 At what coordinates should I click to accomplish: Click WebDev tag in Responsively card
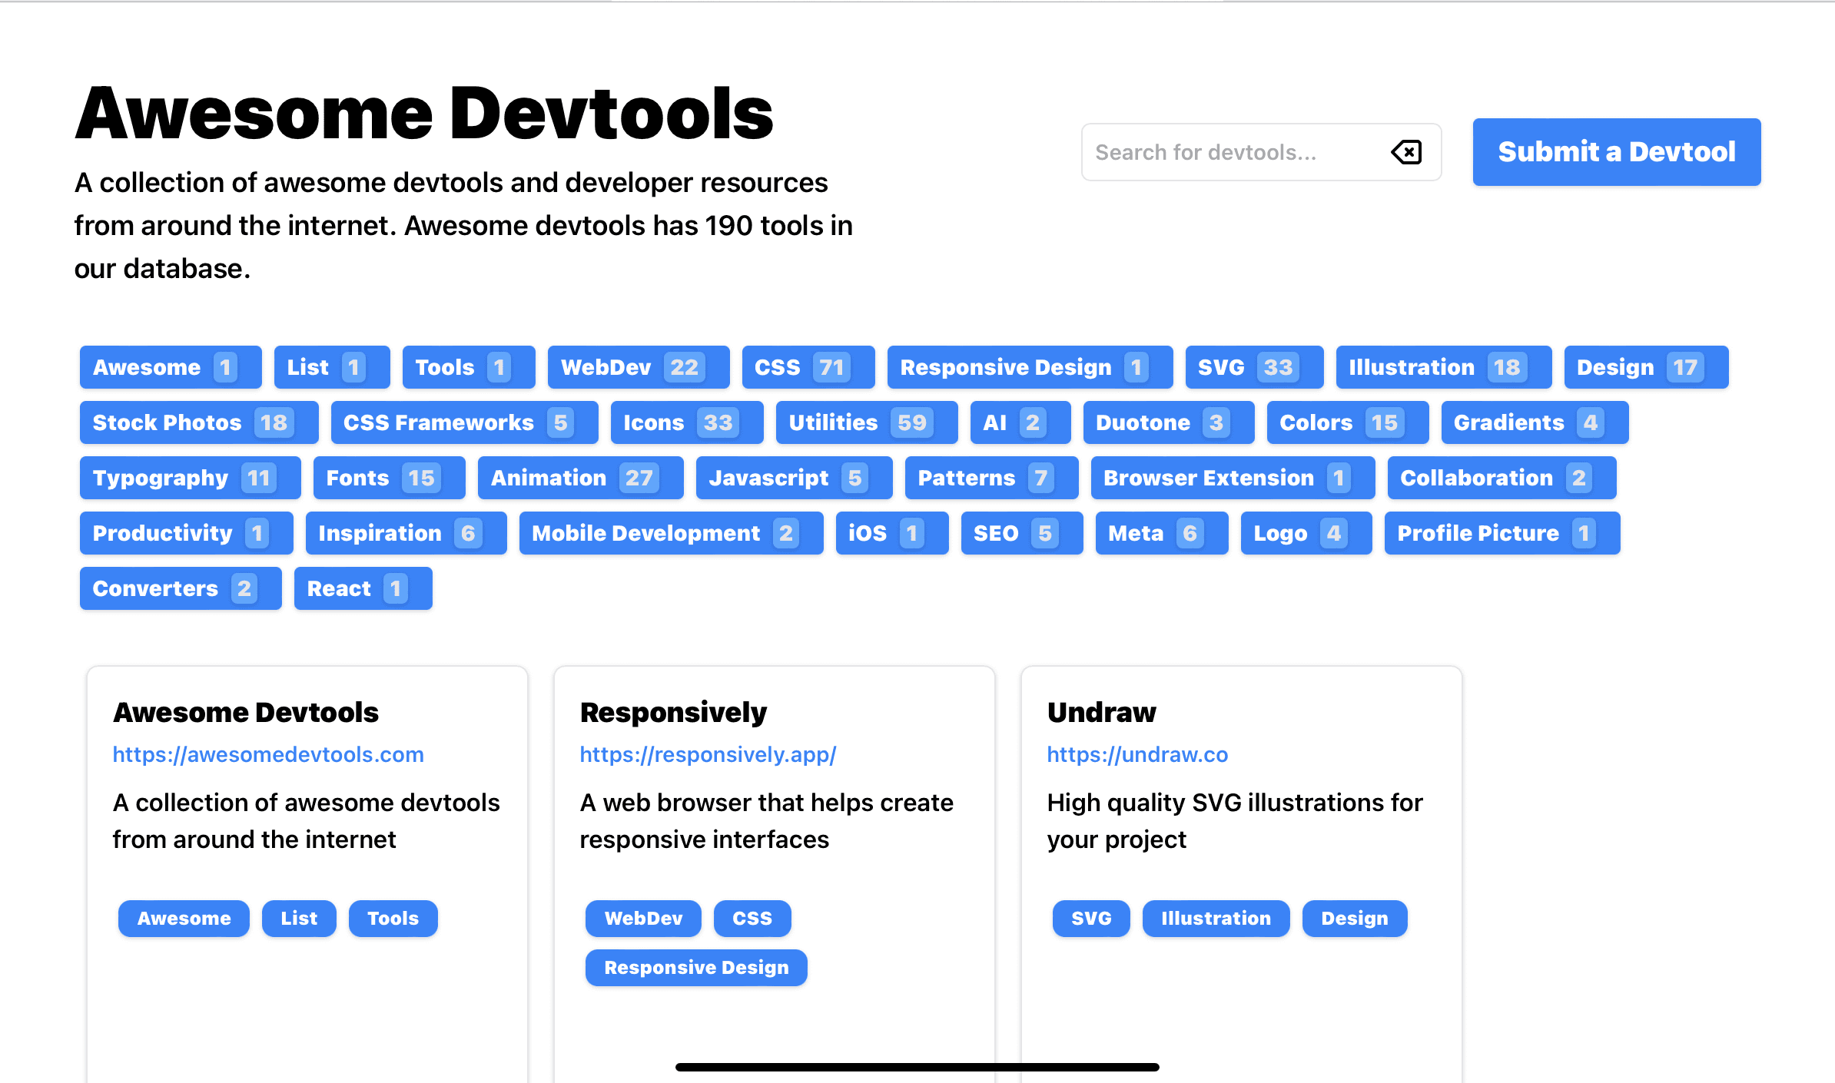click(643, 919)
